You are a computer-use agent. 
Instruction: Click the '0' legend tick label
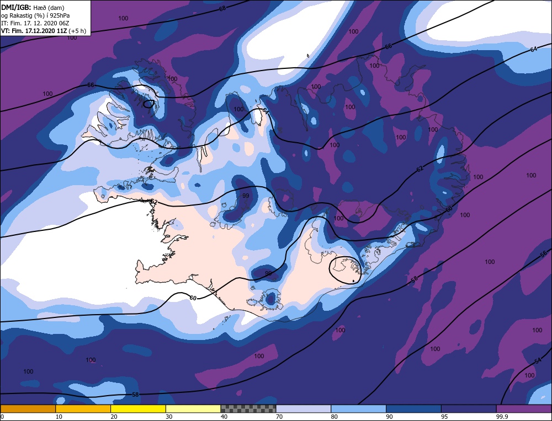pyautogui.click(x=2, y=417)
